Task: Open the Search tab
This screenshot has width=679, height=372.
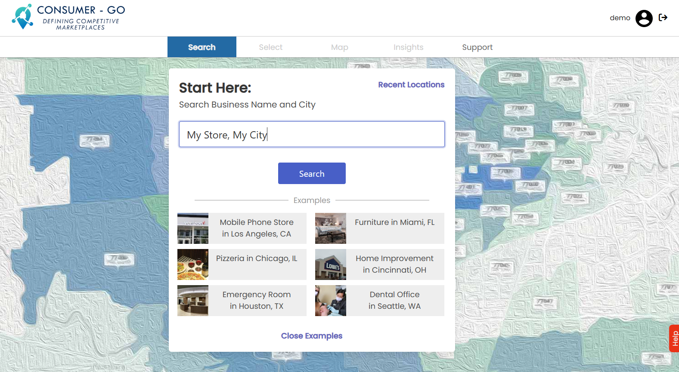Action: [x=202, y=47]
